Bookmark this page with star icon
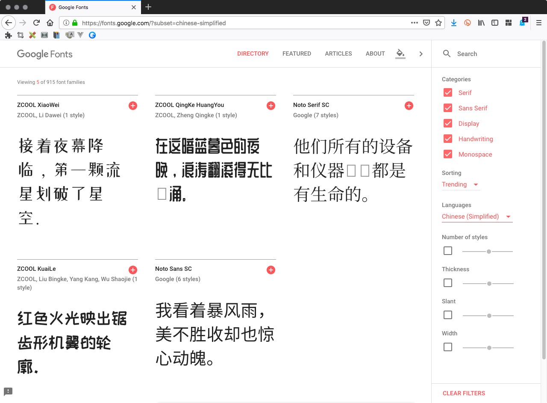This screenshot has width=547, height=403. [x=438, y=23]
